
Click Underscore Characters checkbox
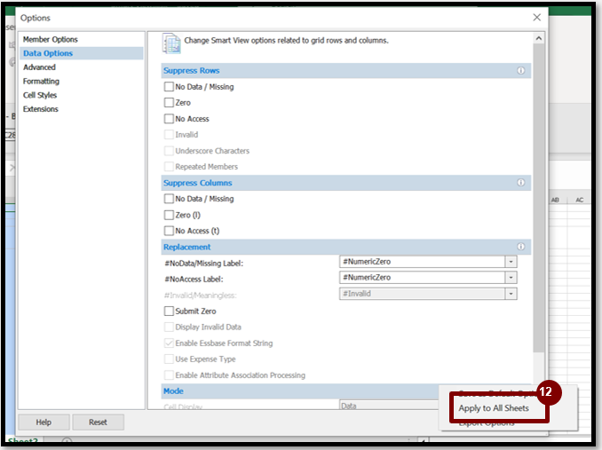[x=169, y=151]
